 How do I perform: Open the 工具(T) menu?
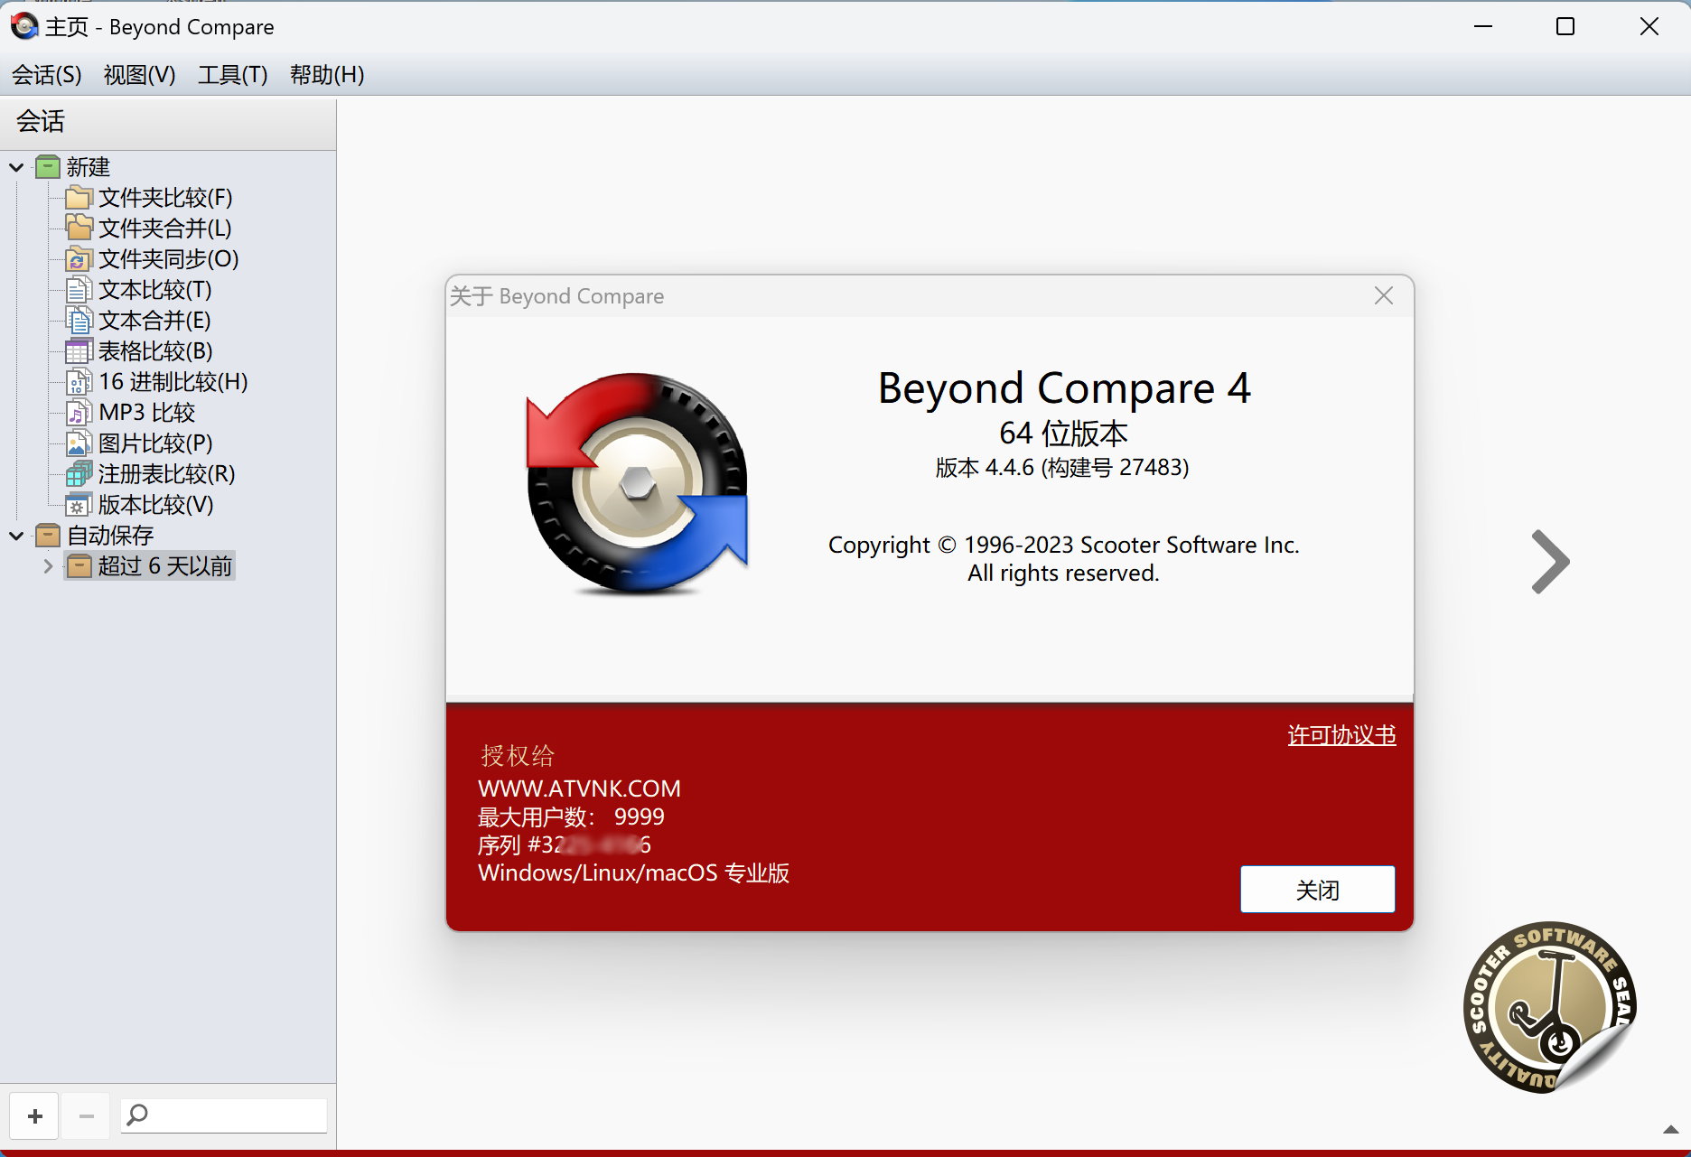point(233,75)
